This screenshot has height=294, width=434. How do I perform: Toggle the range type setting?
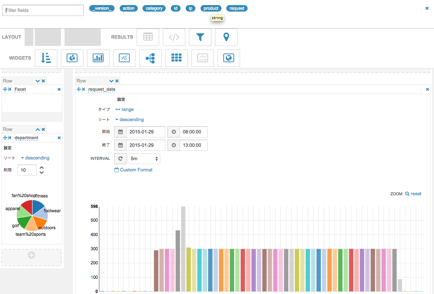click(x=125, y=110)
